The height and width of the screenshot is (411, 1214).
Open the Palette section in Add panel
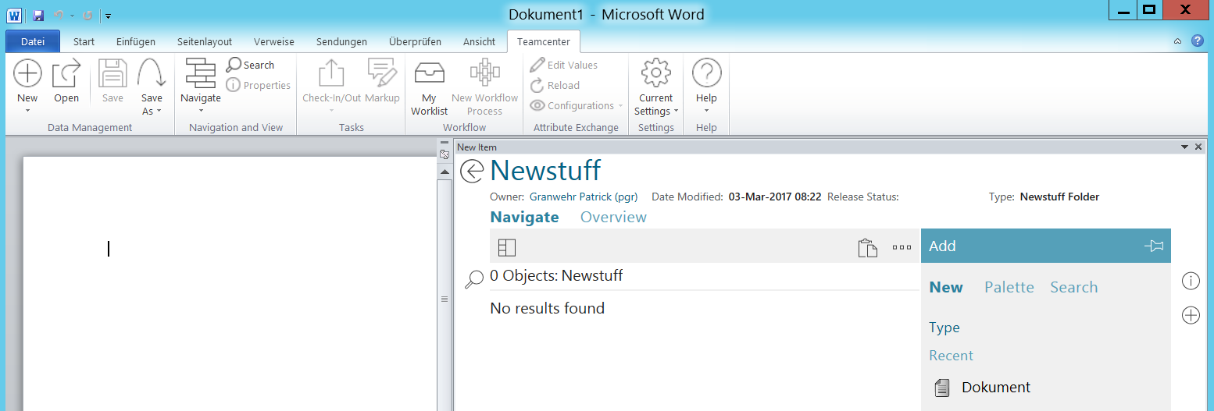pyautogui.click(x=1009, y=287)
